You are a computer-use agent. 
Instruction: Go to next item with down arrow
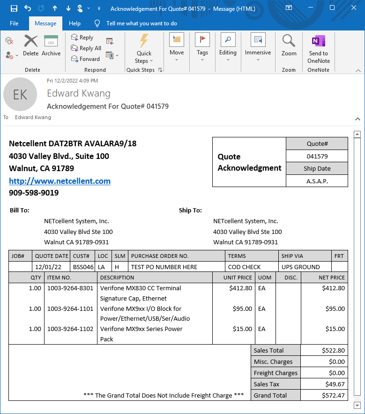pos(68,8)
